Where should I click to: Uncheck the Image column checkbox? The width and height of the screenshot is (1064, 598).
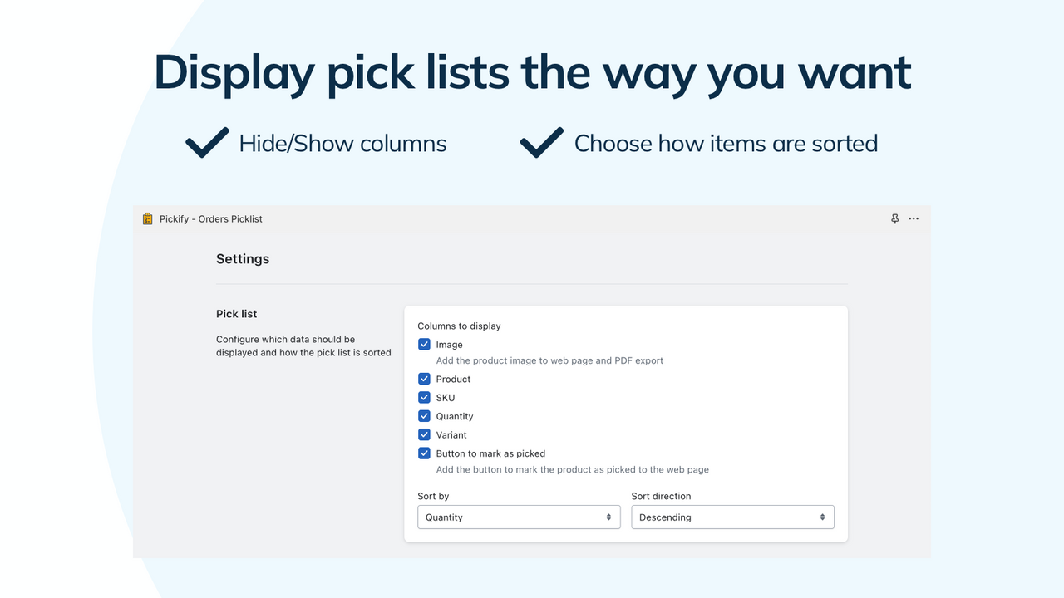pyautogui.click(x=424, y=344)
